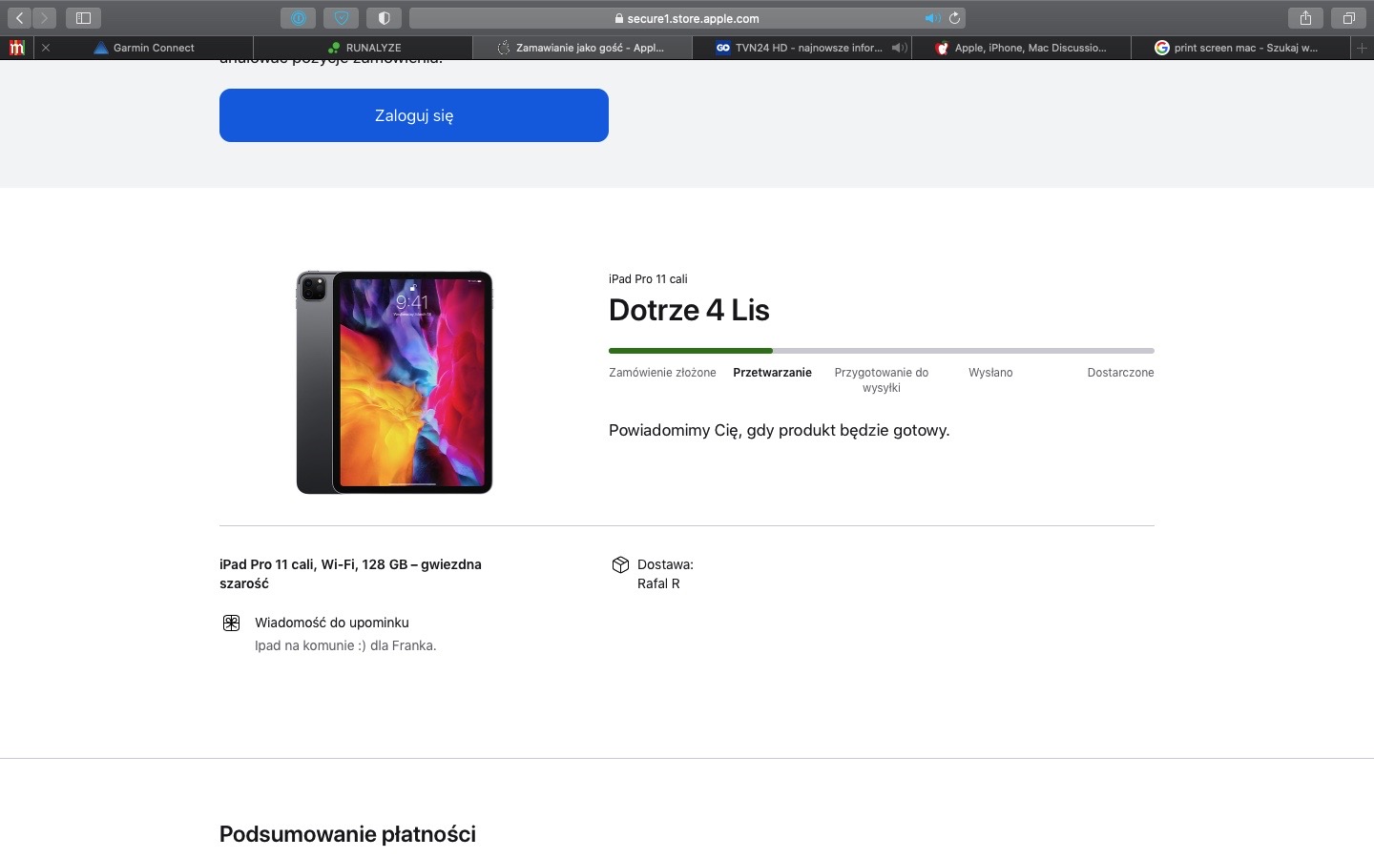This screenshot has height=858, width=1374.
Task: Mute the TVN24 HD tab speaker
Action: tap(899, 48)
